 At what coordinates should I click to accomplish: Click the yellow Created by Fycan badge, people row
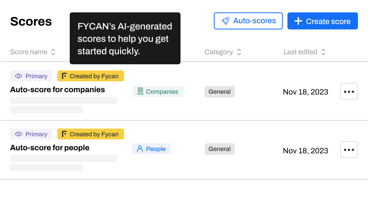(91, 134)
